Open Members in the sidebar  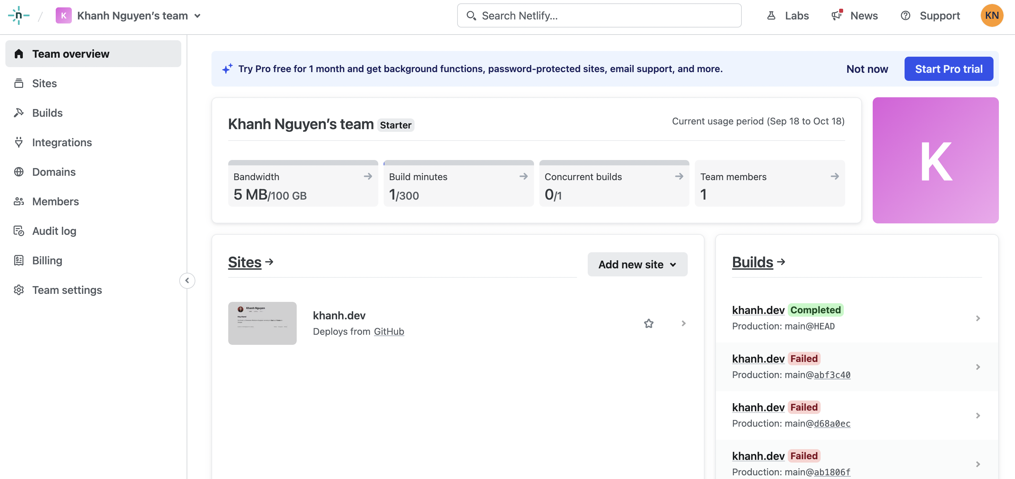(x=93, y=201)
